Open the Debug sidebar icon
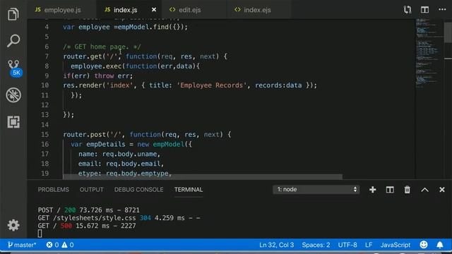This screenshot has width=452, height=254. [x=13, y=95]
